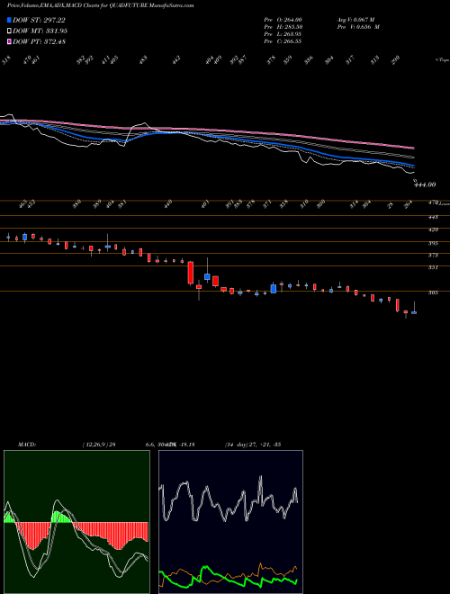Click the 'Pre V: 0.656 M' value
The height and width of the screenshot is (594, 450).
pyautogui.click(x=358, y=27)
